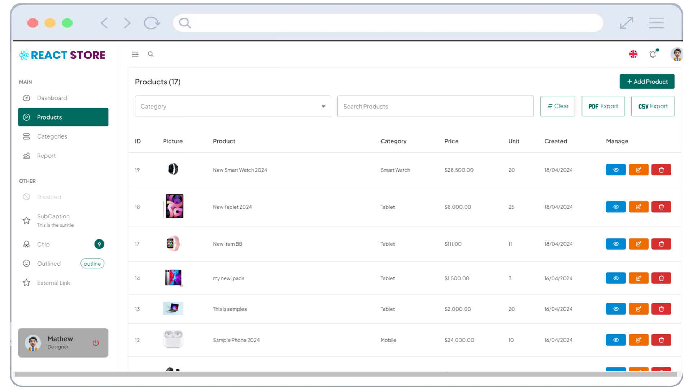This screenshot has height=390, width=693.
Task: Delete Sample Phone 2024 product
Action: (661, 340)
